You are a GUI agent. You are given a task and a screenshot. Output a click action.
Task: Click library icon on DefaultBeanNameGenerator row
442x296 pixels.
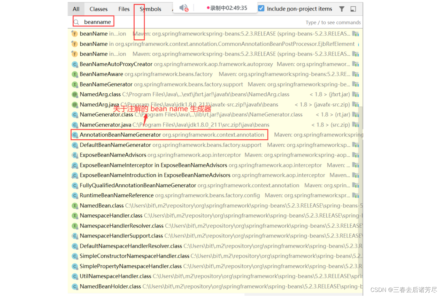pyautogui.click(x=356, y=145)
